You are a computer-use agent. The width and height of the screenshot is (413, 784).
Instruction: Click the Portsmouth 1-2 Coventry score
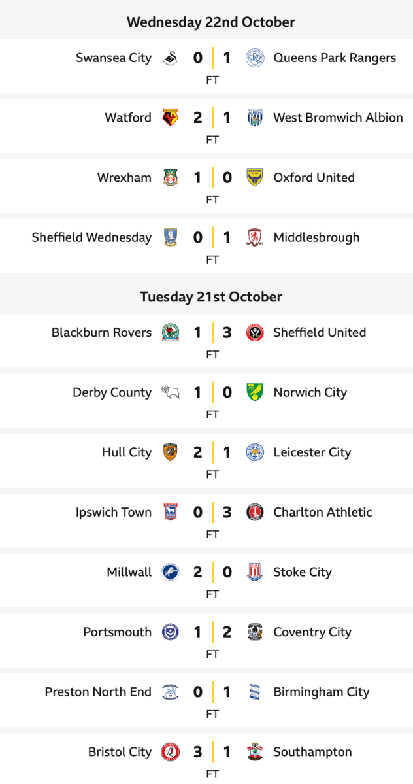point(212,632)
